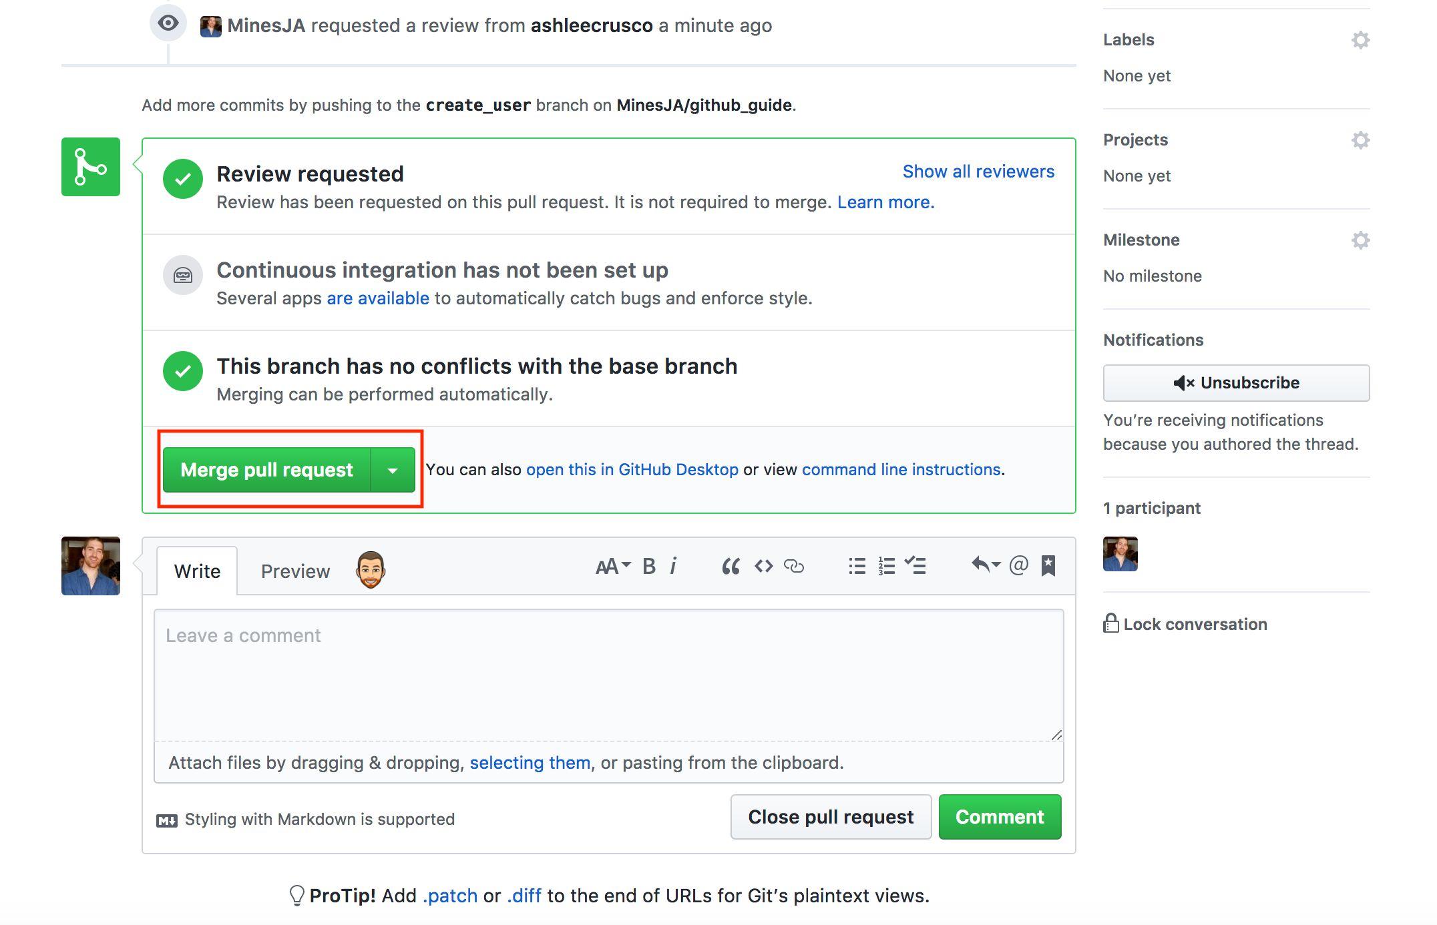Lock the conversation
The image size is (1437, 925).
click(x=1185, y=623)
